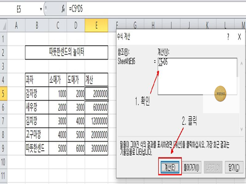Click cell D8 with value 5000
Viewport: 246px width, 184px height.
coord(76,135)
